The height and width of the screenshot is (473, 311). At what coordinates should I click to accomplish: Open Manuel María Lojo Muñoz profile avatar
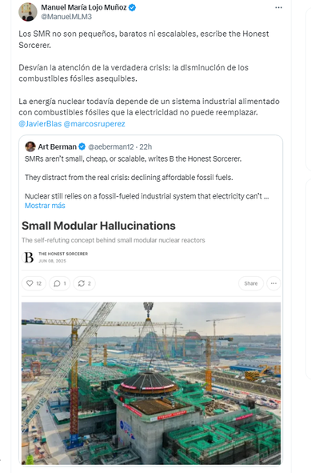(28, 12)
